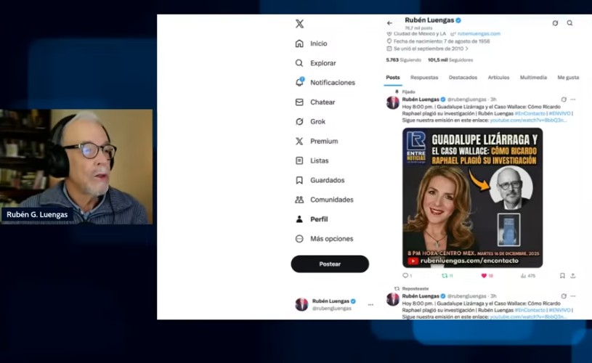The width and height of the screenshot is (592, 363).
Task: Go to Perfil in sidebar
Action: coord(312,219)
